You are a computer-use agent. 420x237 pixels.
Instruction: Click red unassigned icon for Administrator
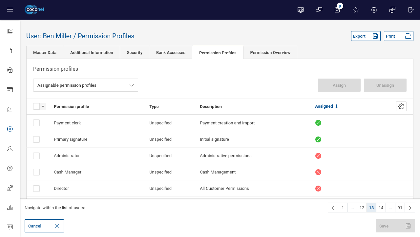[x=318, y=156]
